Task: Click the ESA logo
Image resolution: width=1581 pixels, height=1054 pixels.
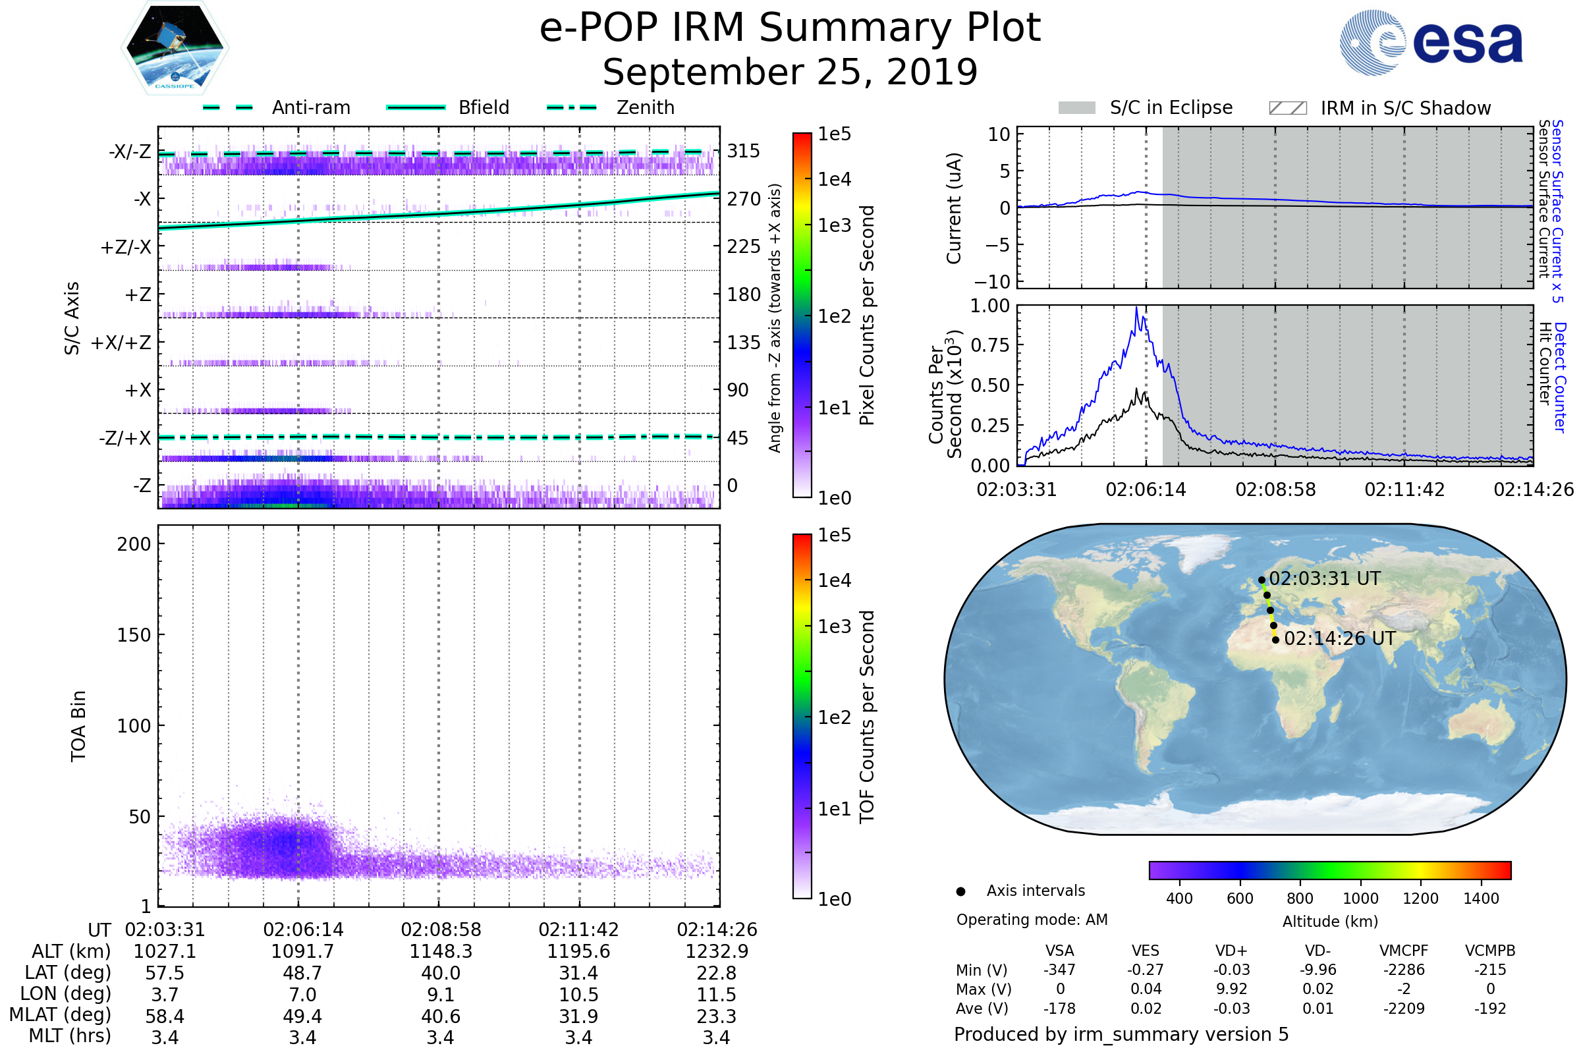Action: point(1430,43)
